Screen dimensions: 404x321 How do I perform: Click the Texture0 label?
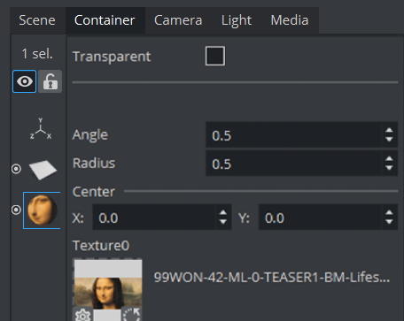(x=101, y=245)
